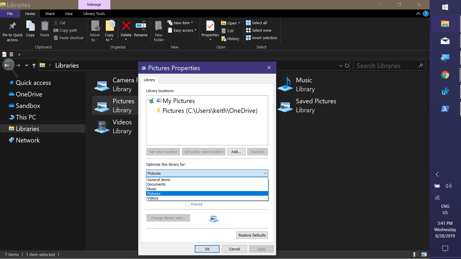Select OneDrive in navigation pane
The height and width of the screenshot is (259, 461).
click(29, 94)
